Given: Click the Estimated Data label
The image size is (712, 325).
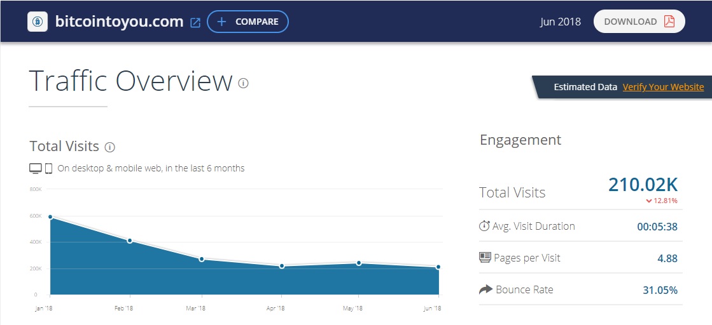Looking at the screenshot, I should click(x=585, y=87).
